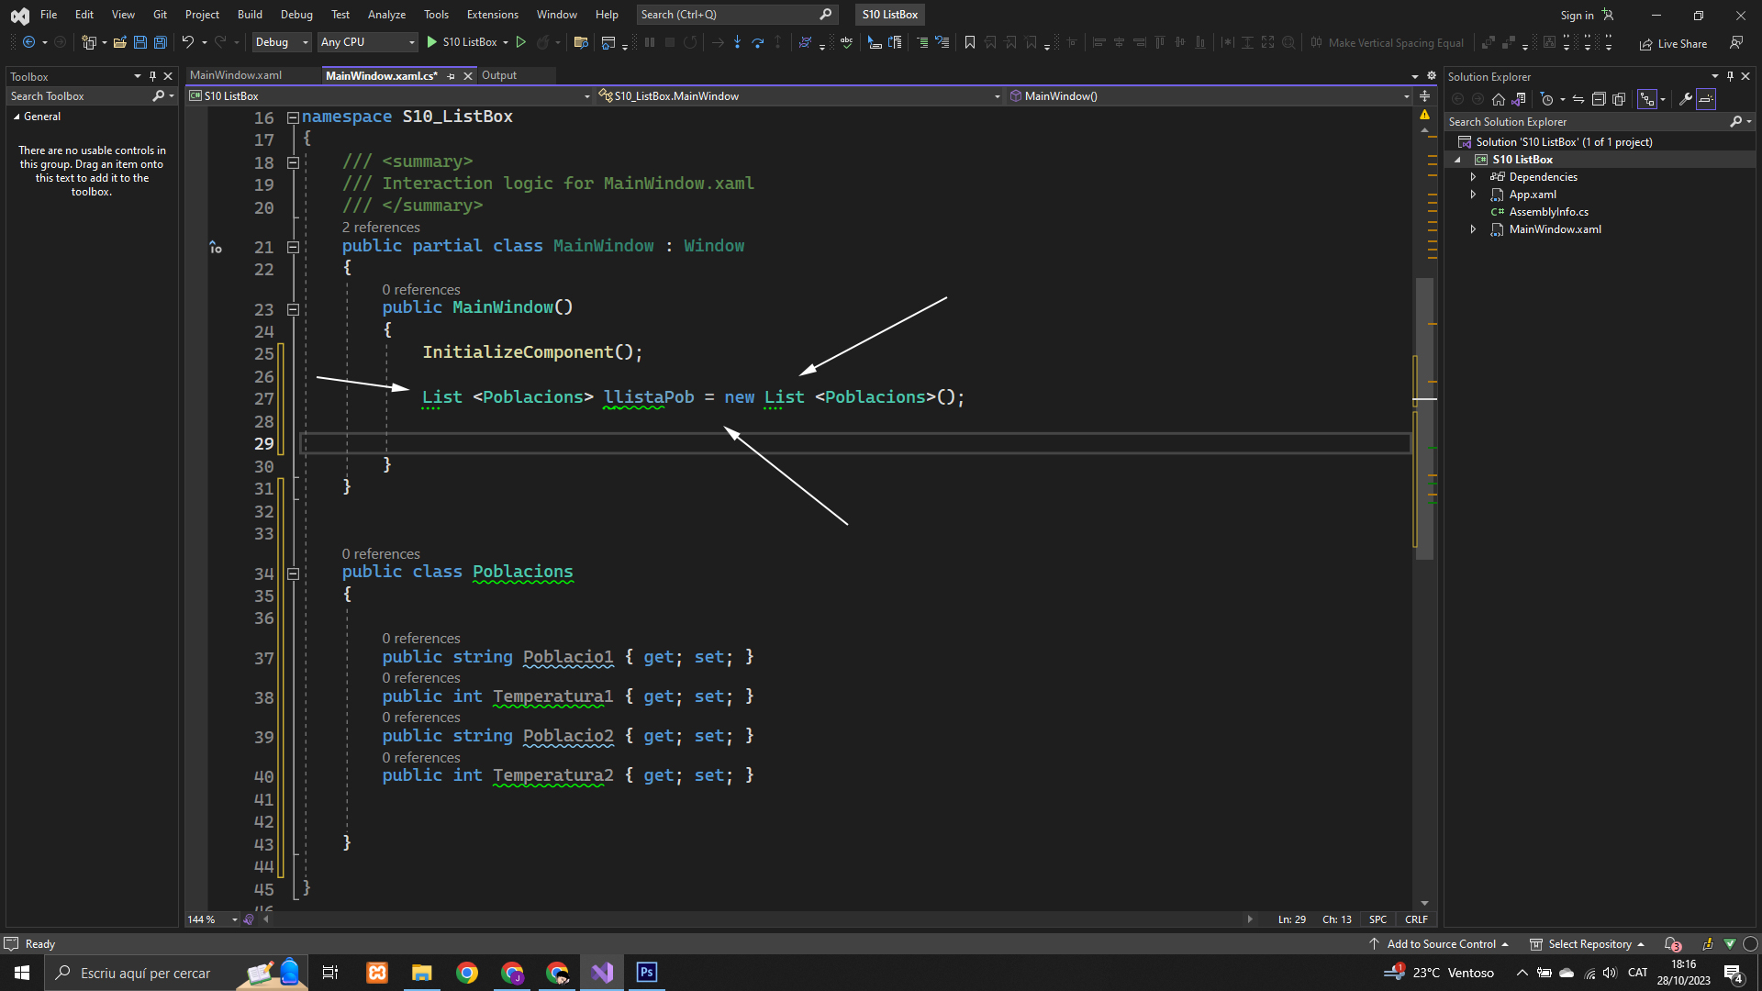Open the Build menu
The width and height of the screenshot is (1762, 991).
coord(250,15)
